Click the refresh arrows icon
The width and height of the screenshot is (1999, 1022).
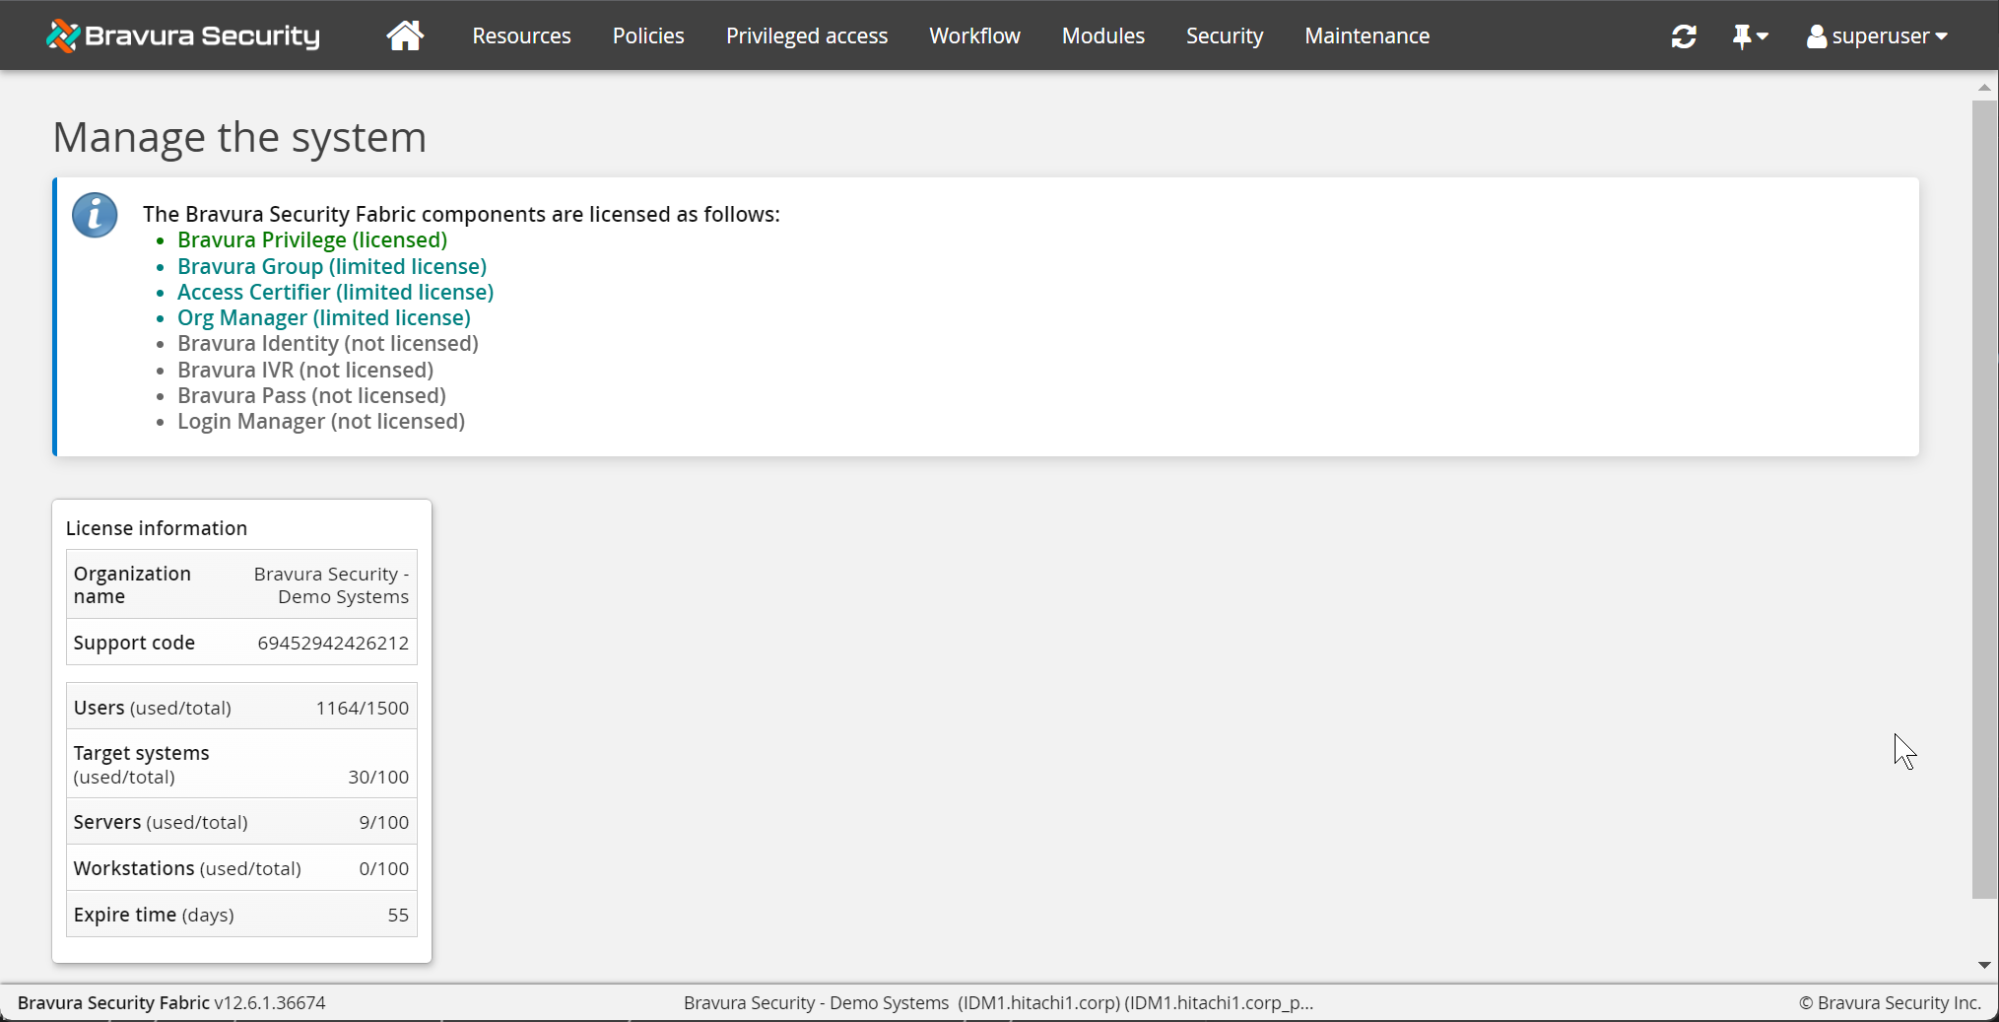[x=1684, y=36]
